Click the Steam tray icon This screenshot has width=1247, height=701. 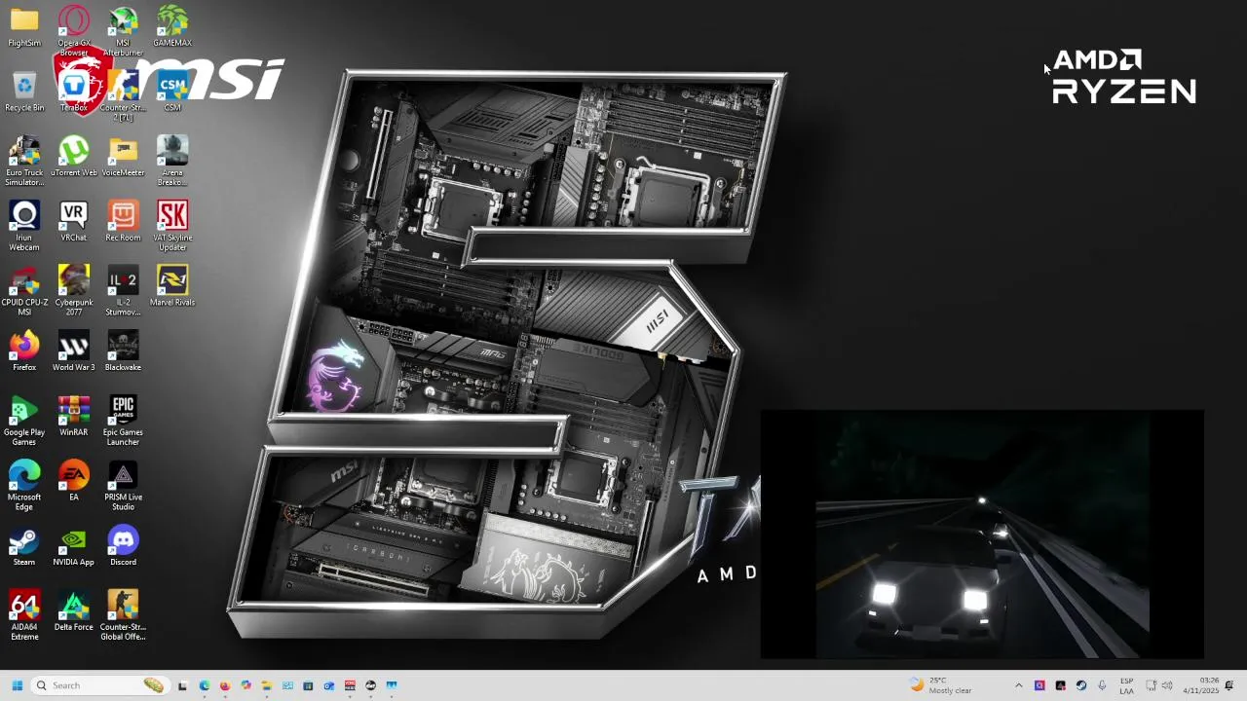pos(1081,685)
